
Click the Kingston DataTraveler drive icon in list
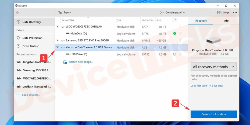(63, 47)
